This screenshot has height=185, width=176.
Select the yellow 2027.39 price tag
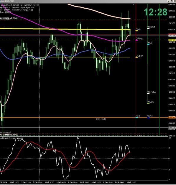coord(172,40)
